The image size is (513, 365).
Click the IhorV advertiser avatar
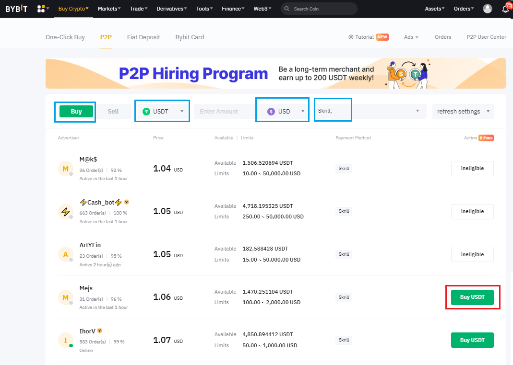pos(65,341)
